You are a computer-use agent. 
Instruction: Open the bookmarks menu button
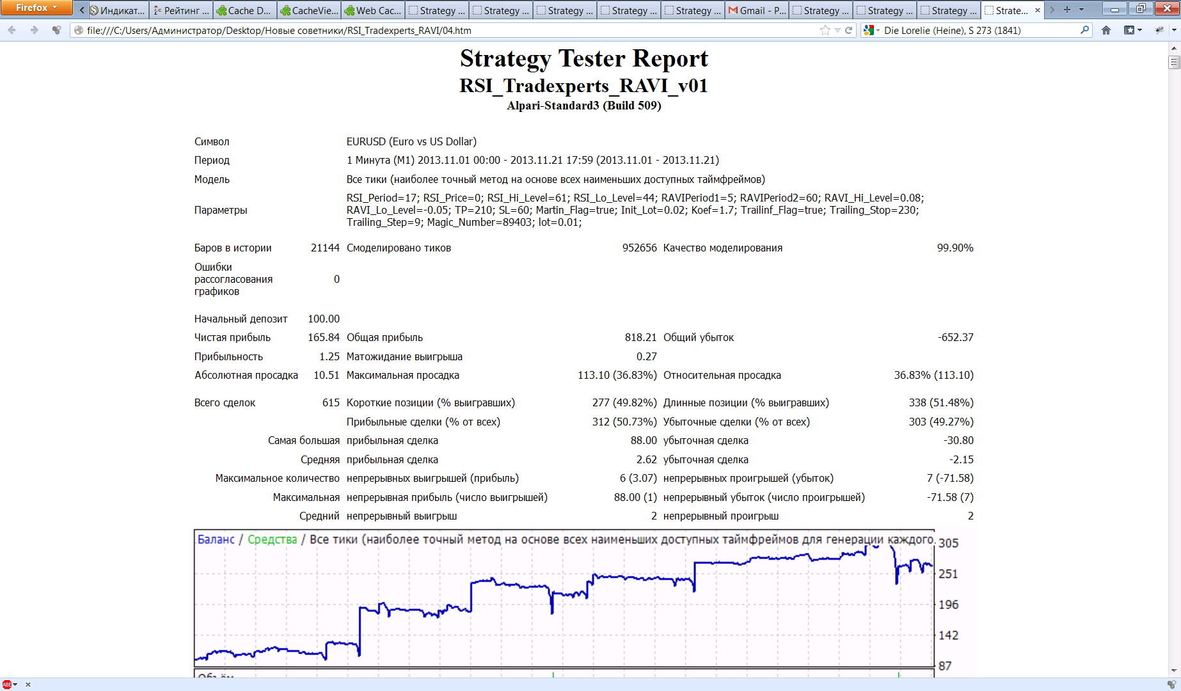1132,30
